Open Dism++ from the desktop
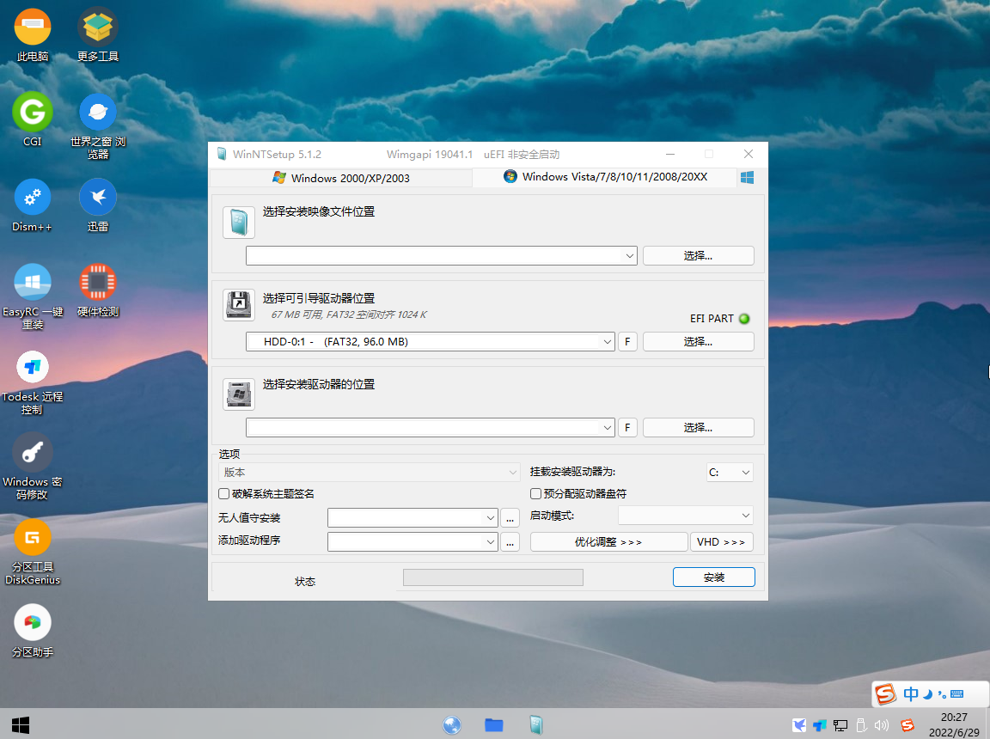 [x=32, y=198]
